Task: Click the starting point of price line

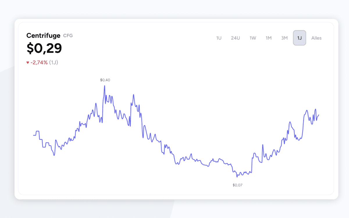Action: click(x=33, y=135)
